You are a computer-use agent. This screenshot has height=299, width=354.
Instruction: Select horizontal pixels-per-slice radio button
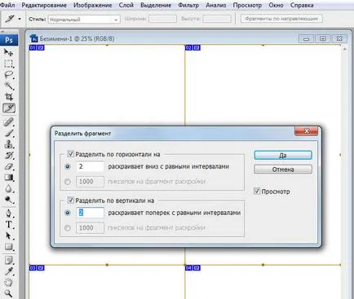pos(68,182)
